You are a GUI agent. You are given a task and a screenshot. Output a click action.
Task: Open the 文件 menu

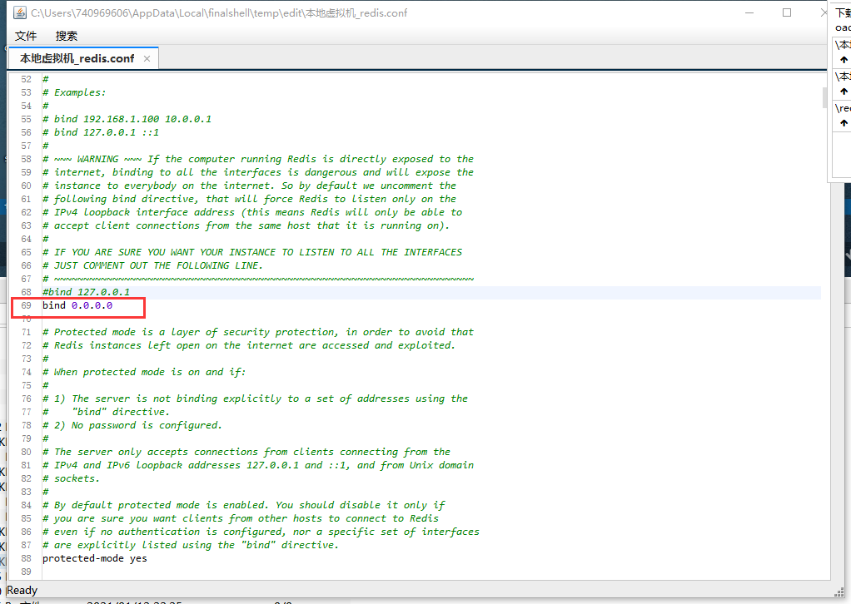pos(27,36)
